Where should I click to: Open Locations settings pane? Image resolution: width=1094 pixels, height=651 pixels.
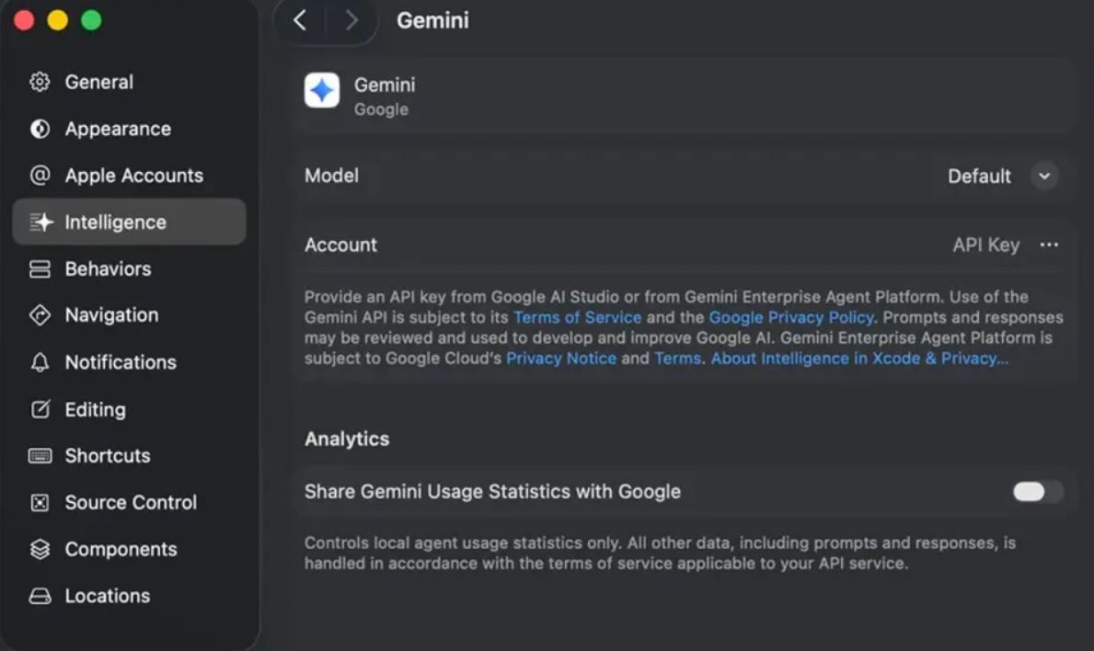pos(129,596)
